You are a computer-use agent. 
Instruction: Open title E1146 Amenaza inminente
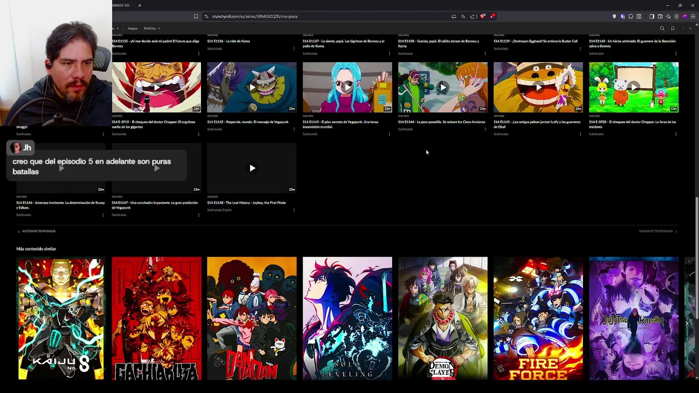coord(61,205)
